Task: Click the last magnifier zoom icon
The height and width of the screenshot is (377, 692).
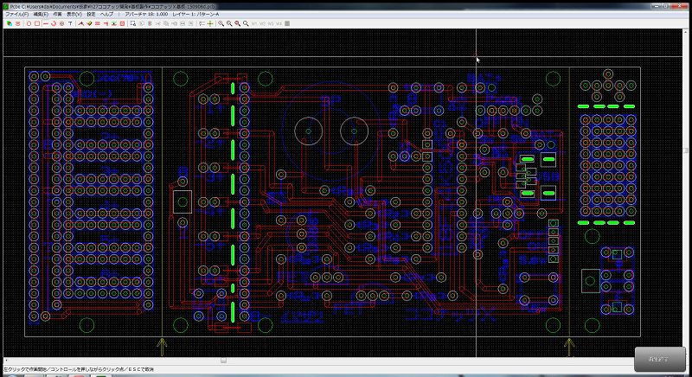Action: (246, 23)
